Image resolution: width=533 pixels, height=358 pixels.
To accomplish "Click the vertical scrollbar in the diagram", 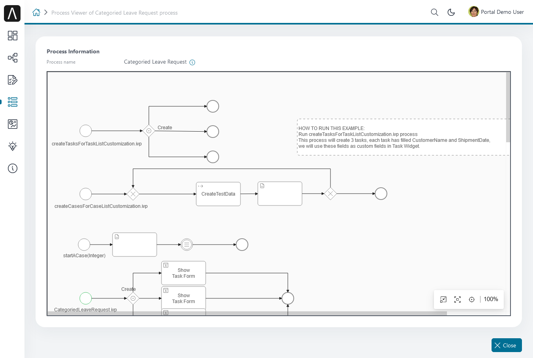I will [x=508, y=107].
